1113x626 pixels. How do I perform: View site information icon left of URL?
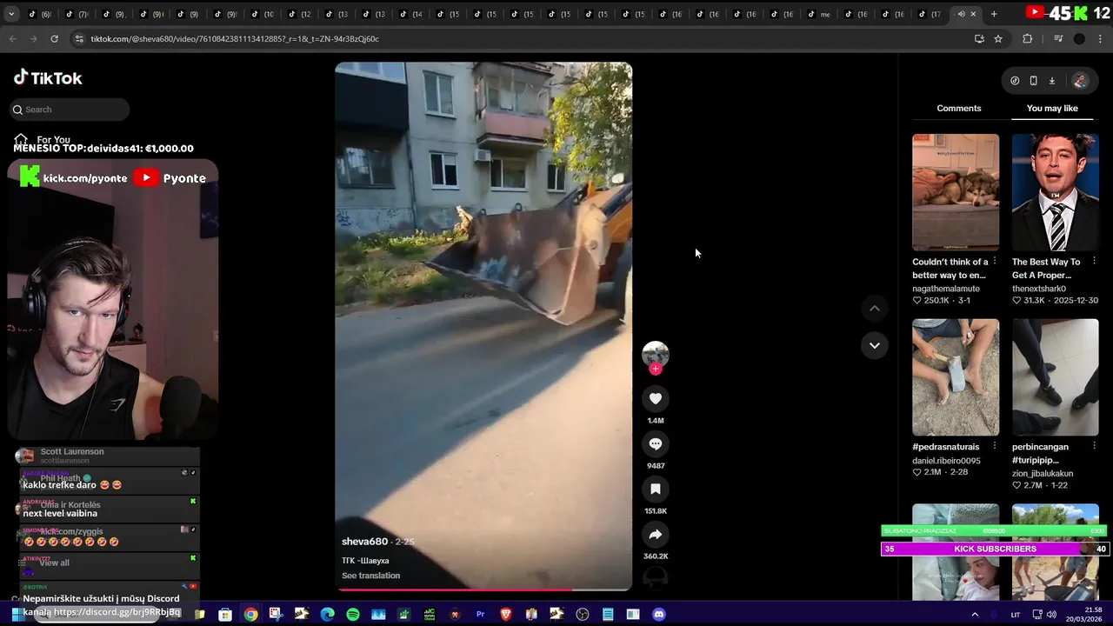click(x=79, y=38)
